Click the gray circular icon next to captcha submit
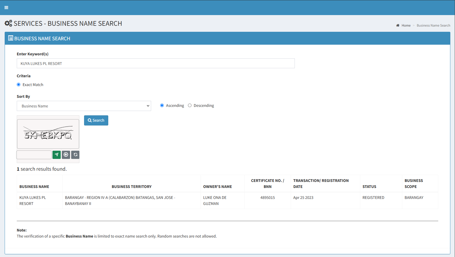 click(66, 155)
